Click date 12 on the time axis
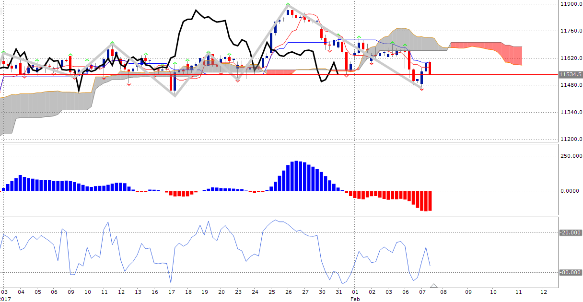 (121, 291)
